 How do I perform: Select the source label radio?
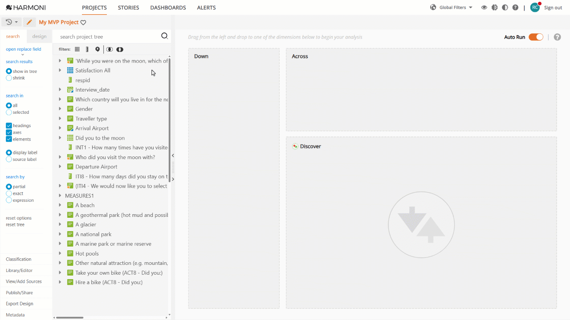click(9, 159)
